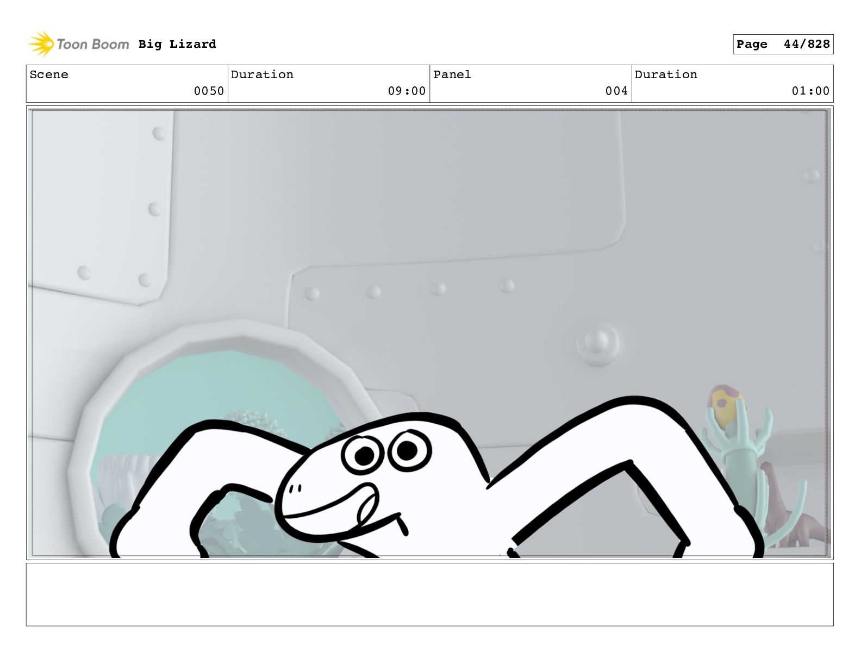Select the Scene number '0050'

209,91
